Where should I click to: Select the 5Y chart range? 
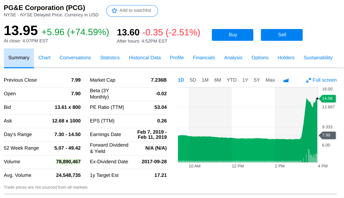(x=257, y=80)
